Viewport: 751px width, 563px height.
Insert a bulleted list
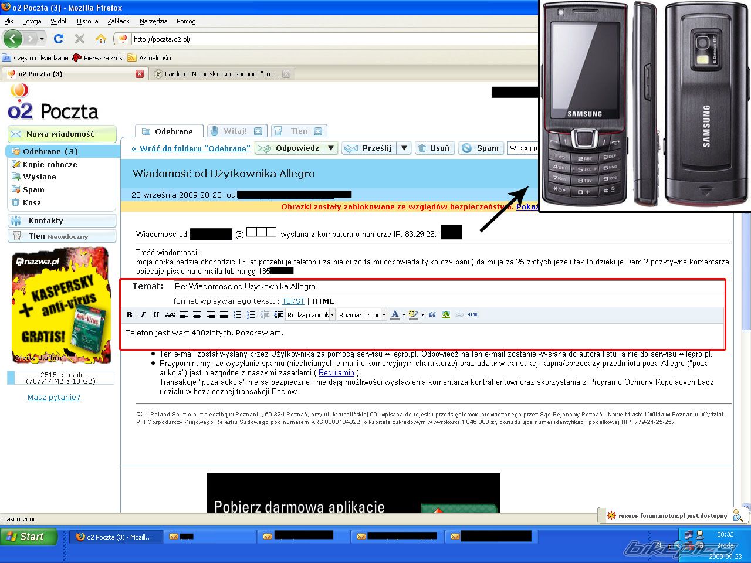point(238,315)
